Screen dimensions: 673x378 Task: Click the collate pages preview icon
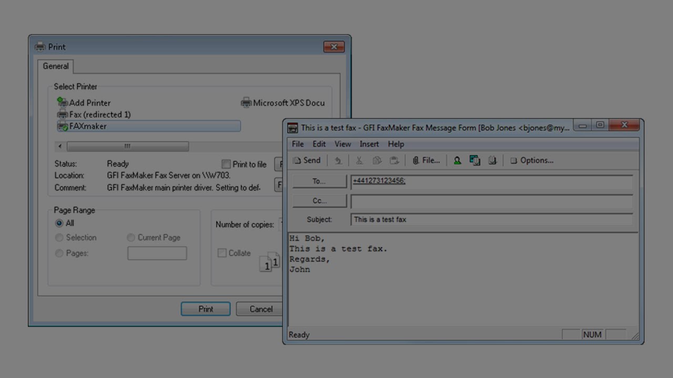pos(270,261)
